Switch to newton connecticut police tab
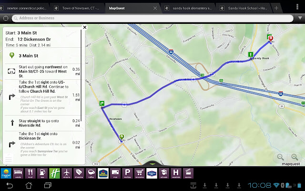305x191 pixels. click(24, 8)
